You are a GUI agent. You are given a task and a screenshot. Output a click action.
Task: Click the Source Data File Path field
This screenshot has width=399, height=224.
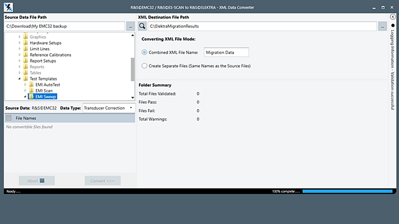pyautogui.click(x=65, y=26)
